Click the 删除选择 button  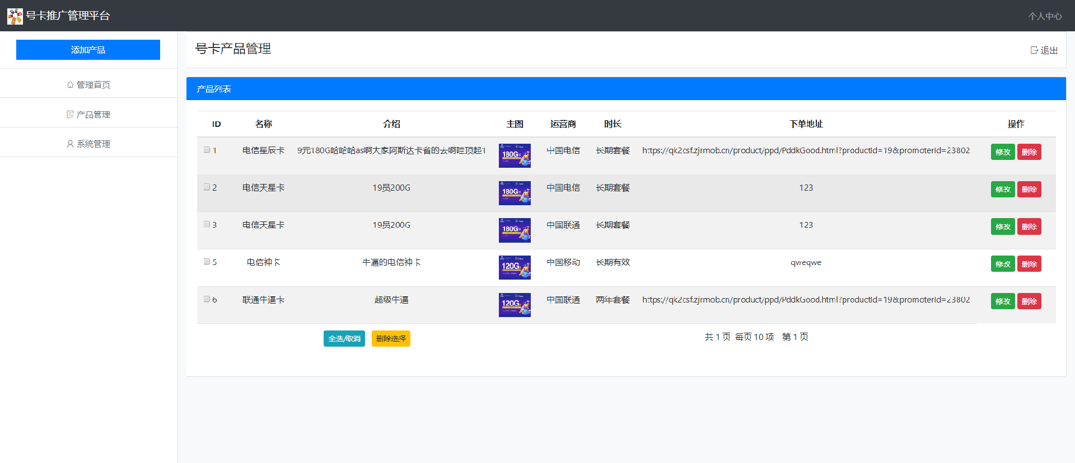[x=391, y=338]
